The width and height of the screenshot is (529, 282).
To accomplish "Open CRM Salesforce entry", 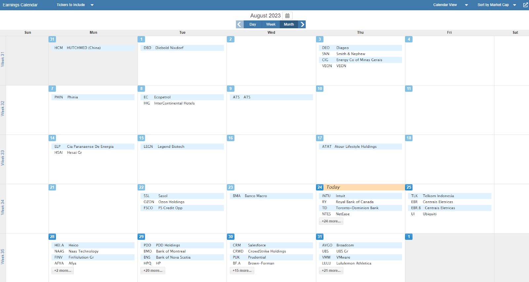I will [271, 245].
